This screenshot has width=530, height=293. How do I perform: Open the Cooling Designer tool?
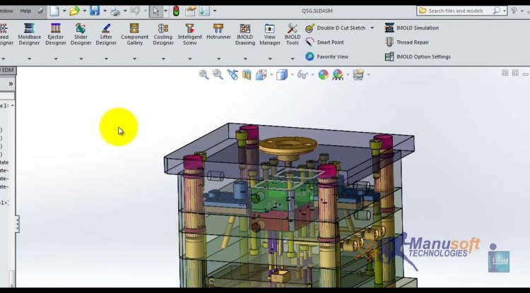point(163,35)
